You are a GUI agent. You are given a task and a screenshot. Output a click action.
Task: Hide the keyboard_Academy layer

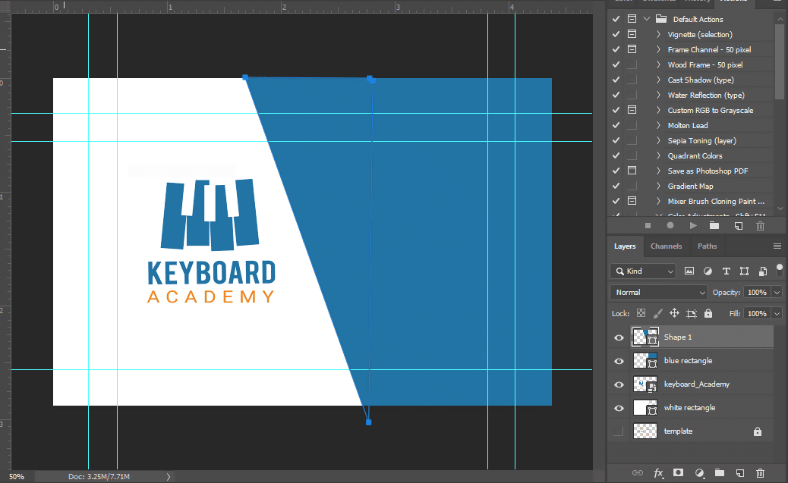click(619, 385)
